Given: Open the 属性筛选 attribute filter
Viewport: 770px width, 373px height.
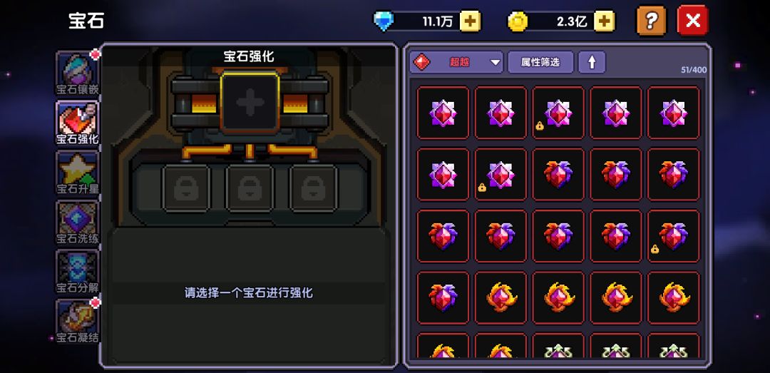Looking at the screenshot, I should click(540, 63).
